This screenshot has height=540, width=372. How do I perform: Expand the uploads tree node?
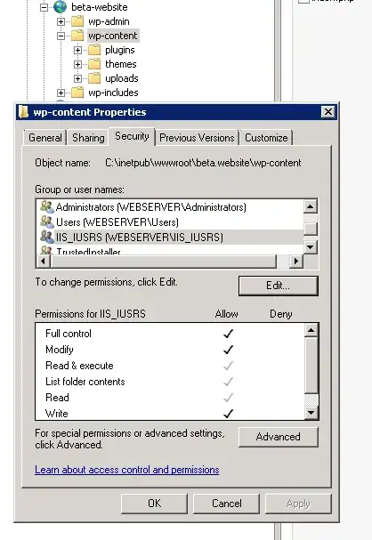[77, 78]
